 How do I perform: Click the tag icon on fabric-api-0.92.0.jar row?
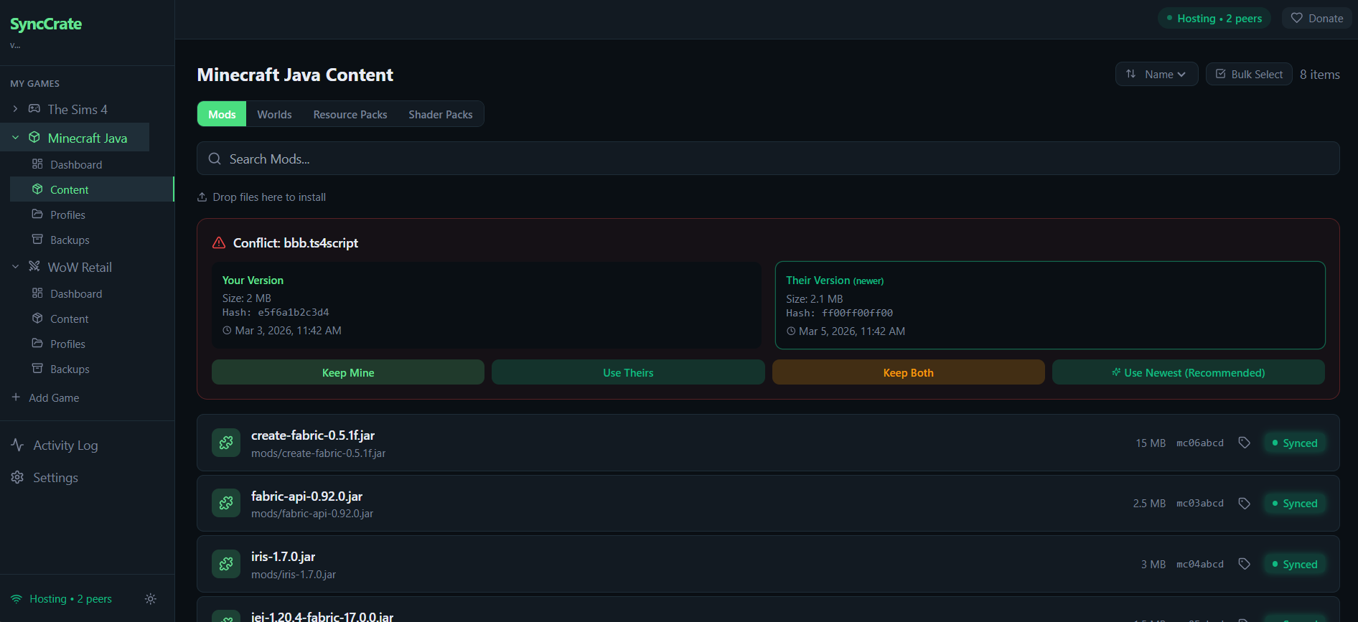pos(1244,504)
